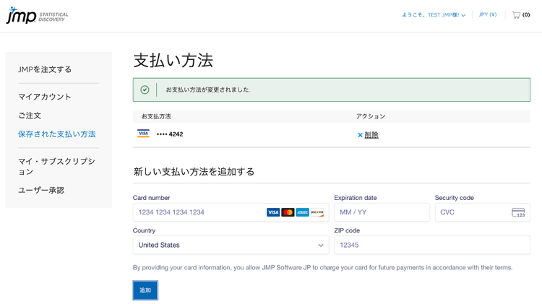Open the shopping cart icon
The width and height of the screenshot is (542, 304).
click(516, 14)
